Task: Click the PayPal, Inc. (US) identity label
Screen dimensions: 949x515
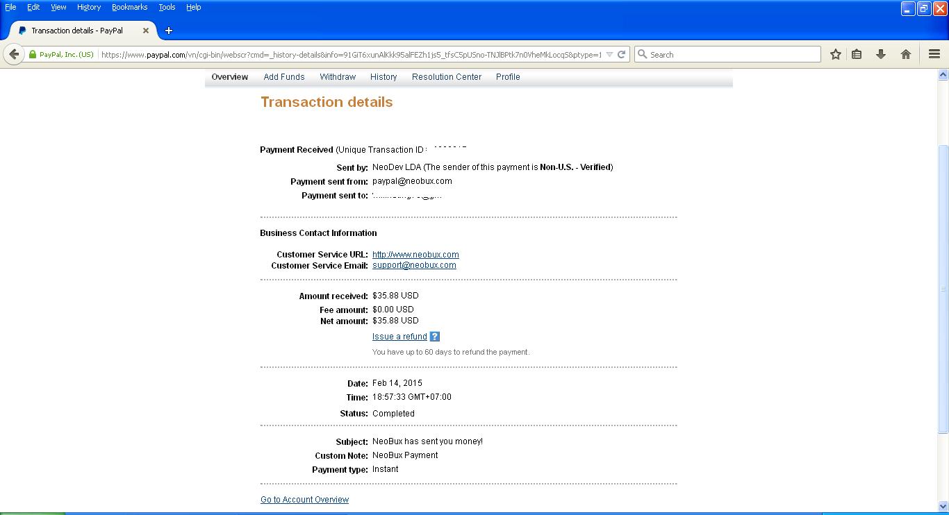Action: click(67, 54)
